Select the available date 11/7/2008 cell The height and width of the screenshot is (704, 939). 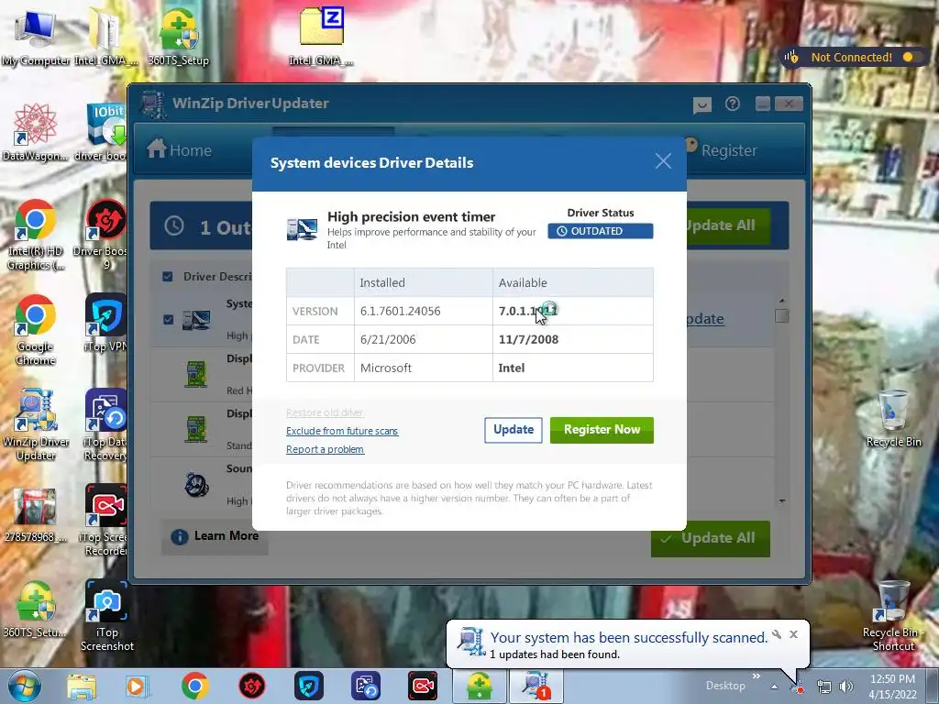click(573, 339)
